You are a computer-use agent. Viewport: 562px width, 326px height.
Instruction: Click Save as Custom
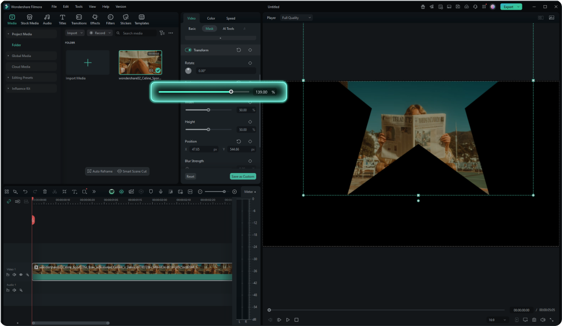coord(243,176)
